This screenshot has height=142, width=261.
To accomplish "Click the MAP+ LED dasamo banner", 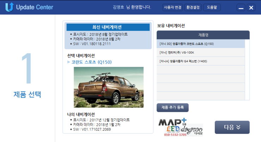I will (x=181, y=127).
